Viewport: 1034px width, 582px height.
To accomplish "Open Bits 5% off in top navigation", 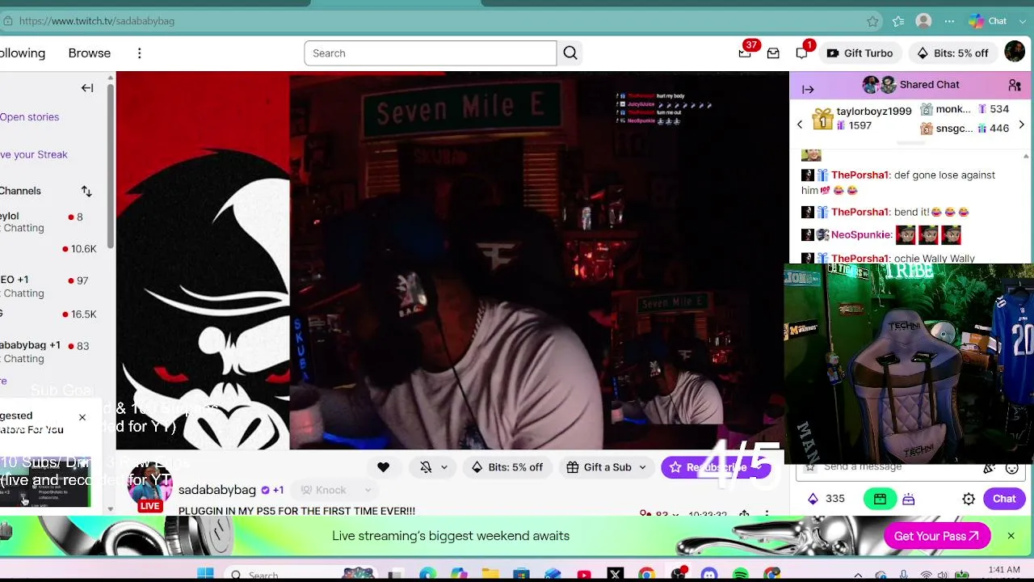I will [x=952, y=53].
